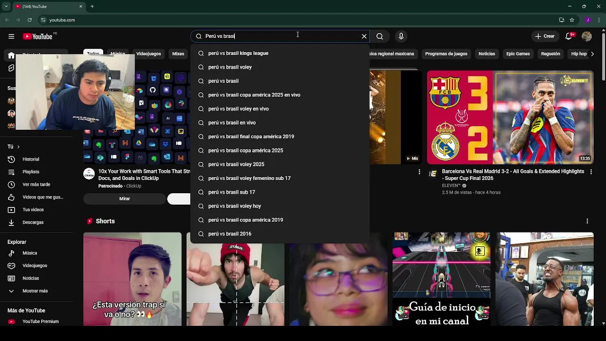606x341 pixels.
Task: Close the (144) YouTube tab
Action: (80, 7)
